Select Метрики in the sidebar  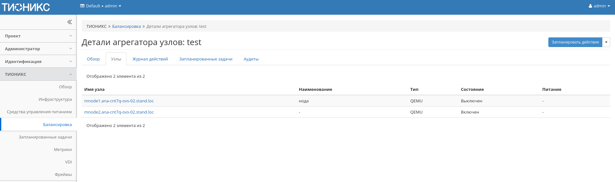pos(63,150)
